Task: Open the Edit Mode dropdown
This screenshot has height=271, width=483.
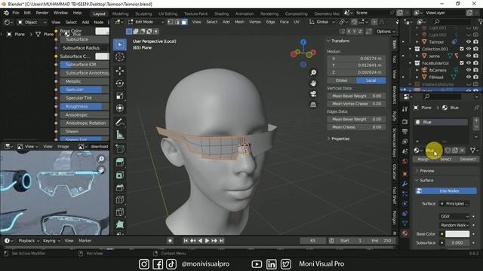Action: tap(146, 22)
